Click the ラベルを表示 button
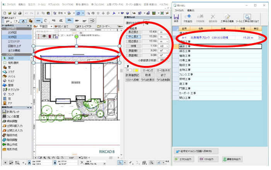This screenshot has width=271, height=170. (x=148, y=80)
